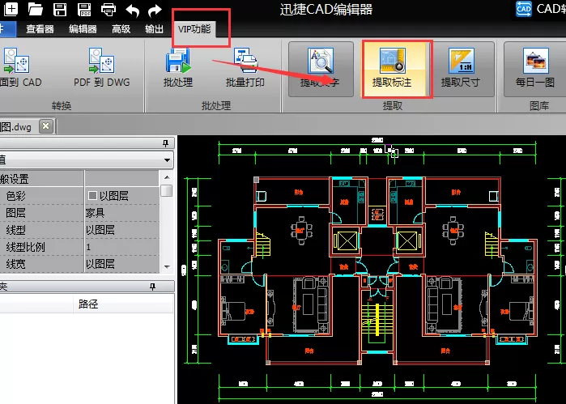Click the Save as PDF icon
Image resolution: width=566 pixels, height=404 pixels.
[84, 9]
